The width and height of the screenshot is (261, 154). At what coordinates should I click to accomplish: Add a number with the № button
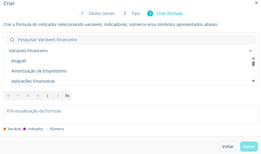[x=67, y=96]
